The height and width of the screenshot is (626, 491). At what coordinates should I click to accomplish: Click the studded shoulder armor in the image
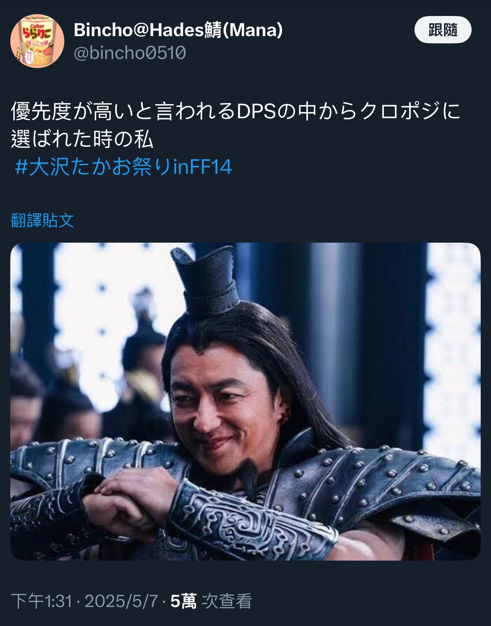pyautogui.click(x=381, y=483)
